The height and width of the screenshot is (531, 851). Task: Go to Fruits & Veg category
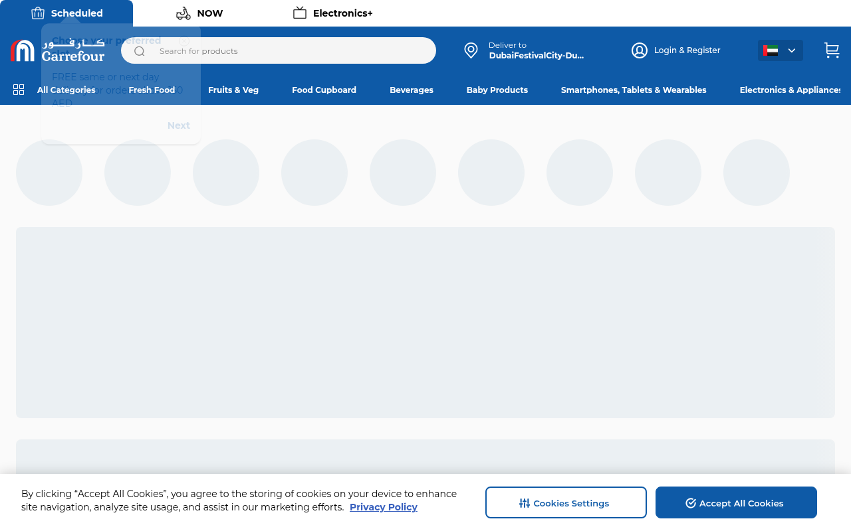click(233, 90)
